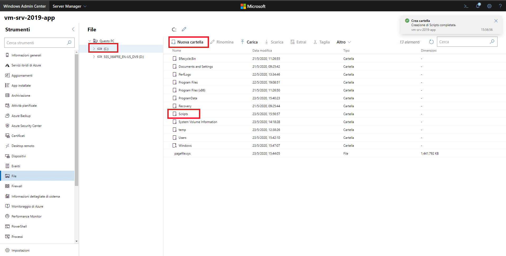Open Azure Security Center tool
This screenshot has height=256, width=506.
37,126
